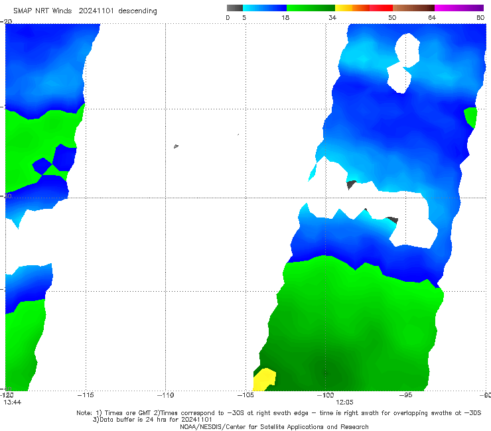
Task: Click the NOAA/NESDIS credit line
Action: coord(274,427)
